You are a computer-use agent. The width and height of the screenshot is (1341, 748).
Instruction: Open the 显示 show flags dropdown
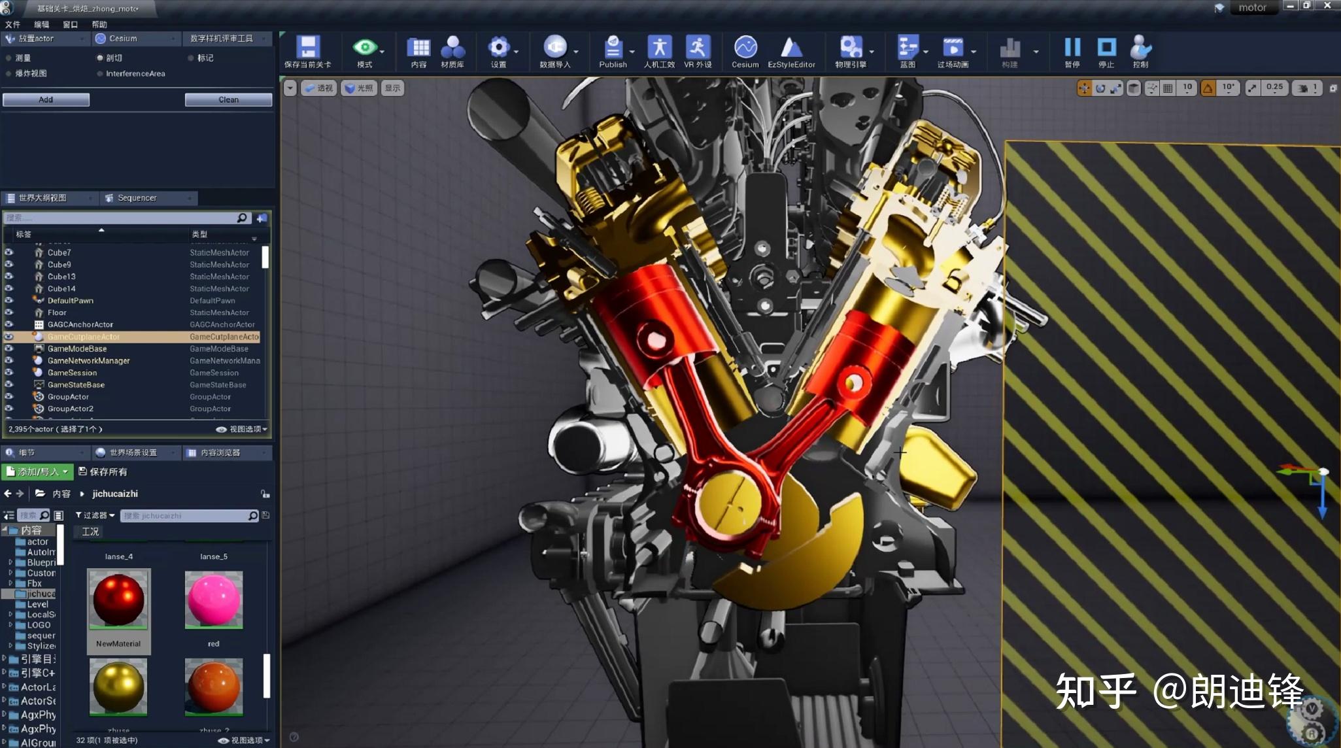392,87
